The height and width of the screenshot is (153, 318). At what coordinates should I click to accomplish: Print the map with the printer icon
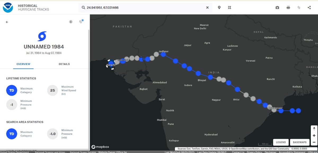click(x=288, y=8)
